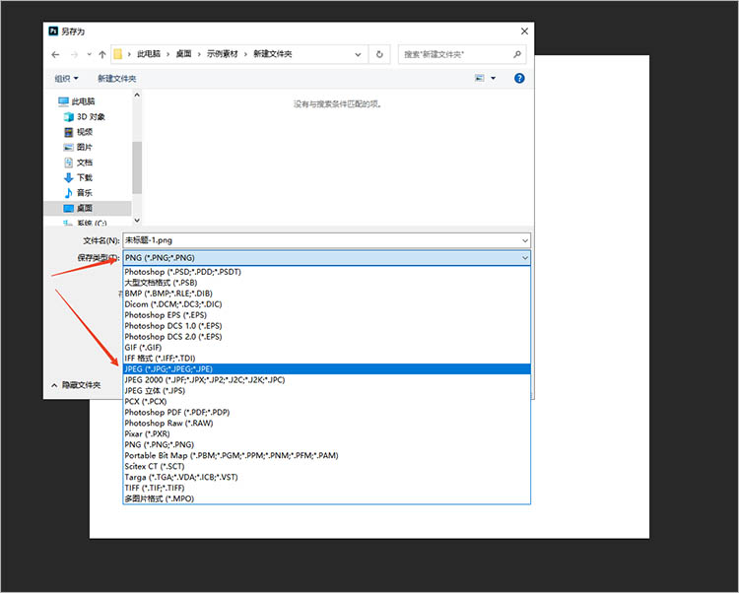Choose Scitex CT (*.SCT) format

[x=326, y=467]
